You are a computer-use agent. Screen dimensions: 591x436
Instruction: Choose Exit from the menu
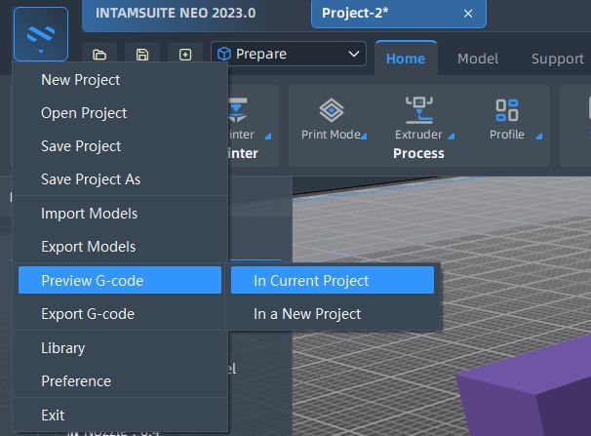tap(120, 416)
